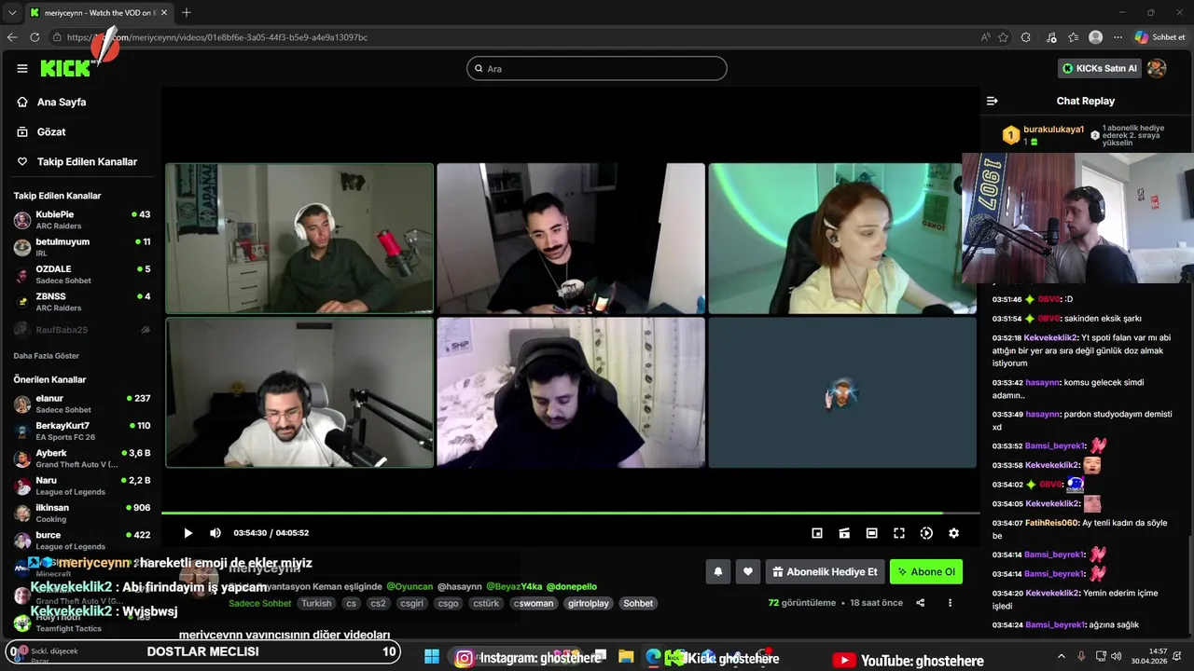Open the playback speed control
Viewport: 1194px width, 671px height.
pos(926,533)
